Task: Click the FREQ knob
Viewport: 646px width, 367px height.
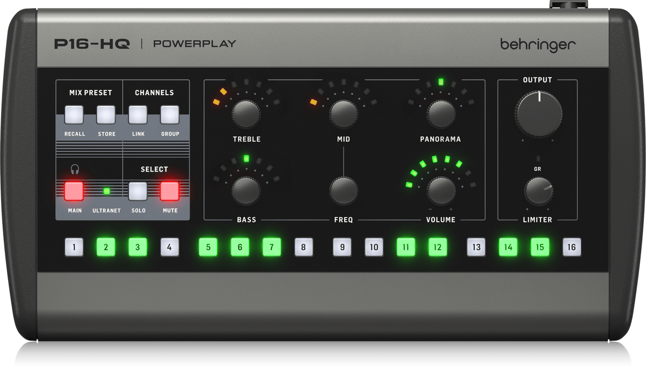Action: tap(343, 190)
